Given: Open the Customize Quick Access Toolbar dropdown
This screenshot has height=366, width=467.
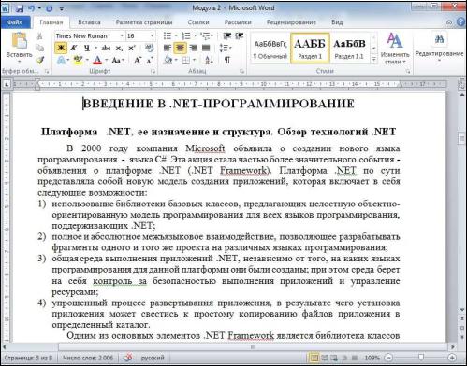Looking at the screenshot, I should point(62,8).
